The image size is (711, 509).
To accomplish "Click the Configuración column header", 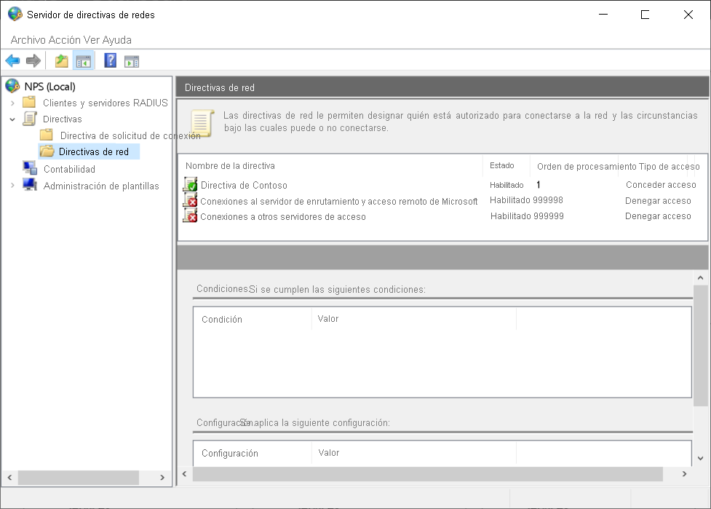I will [x=229, y=453].
